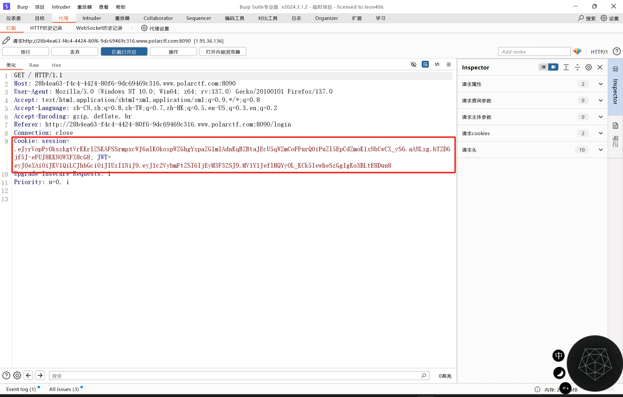The width and height of the screenshot is (623, 397).
Task: Click the 放行 forward button
Action: 25,52
